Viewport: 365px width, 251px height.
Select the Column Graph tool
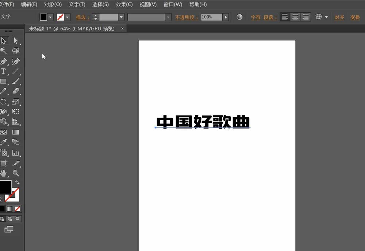[x=16, y=153]
